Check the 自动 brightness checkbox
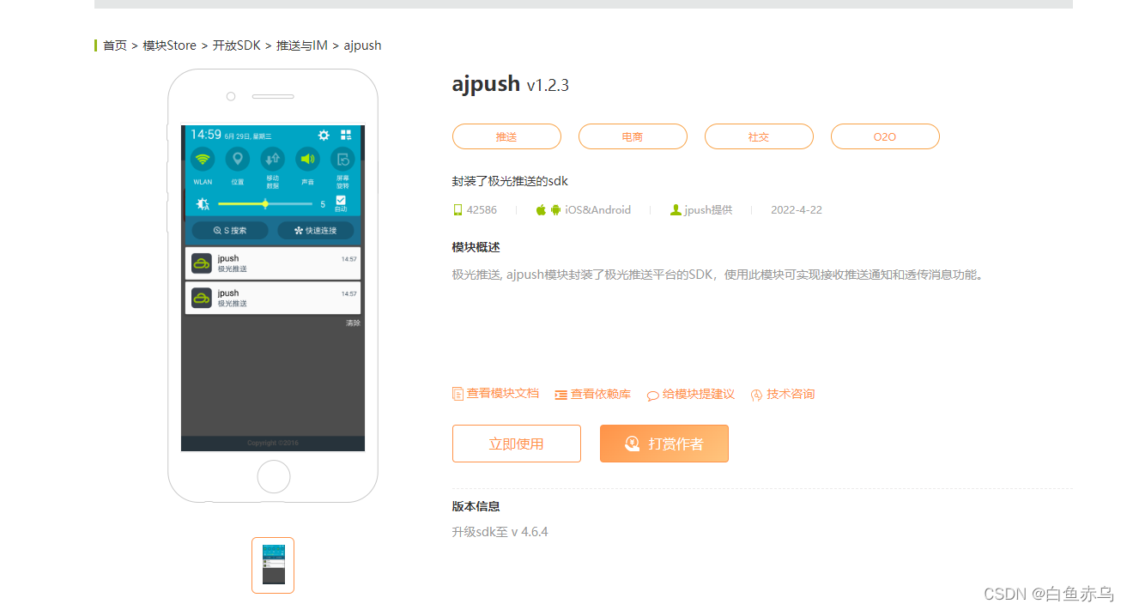 tap(341, 200)
